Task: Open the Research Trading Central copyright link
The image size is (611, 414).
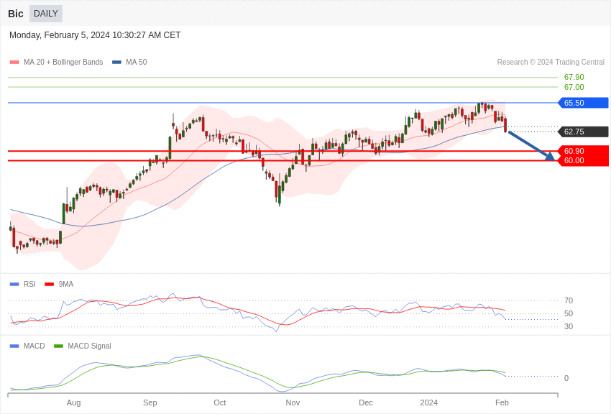Action: click(x=551, y=63)
